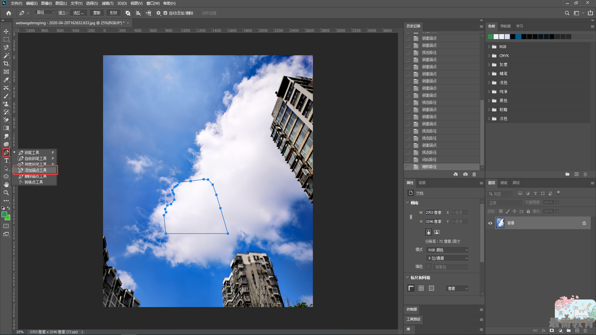Screen dimensions: 596x335
Task: Select the Lasso tool
Action: pyautogui.click(x=6, y=47)
